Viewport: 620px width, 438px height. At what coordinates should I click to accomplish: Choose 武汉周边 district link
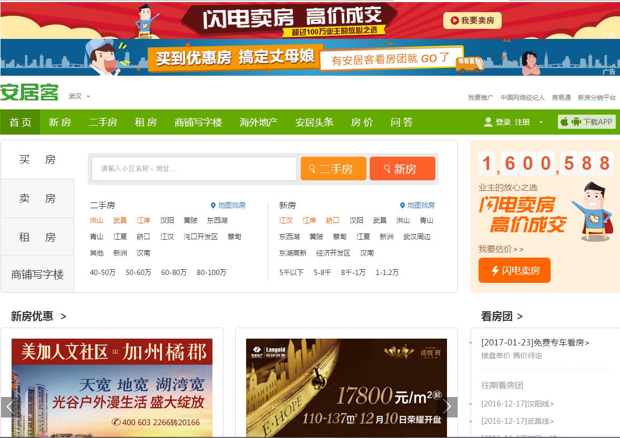[417, 237]
